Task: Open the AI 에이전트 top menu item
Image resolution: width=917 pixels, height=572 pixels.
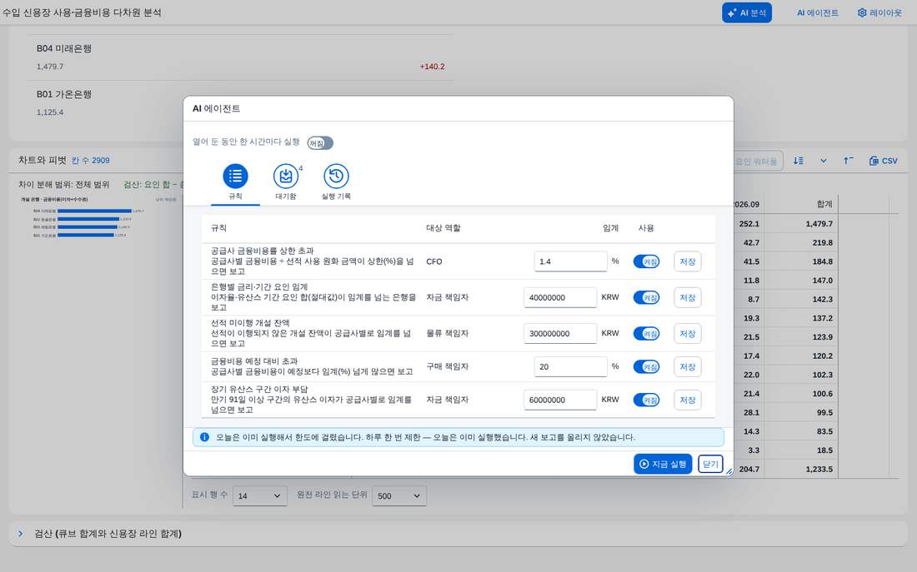Action: pos(817,12)
